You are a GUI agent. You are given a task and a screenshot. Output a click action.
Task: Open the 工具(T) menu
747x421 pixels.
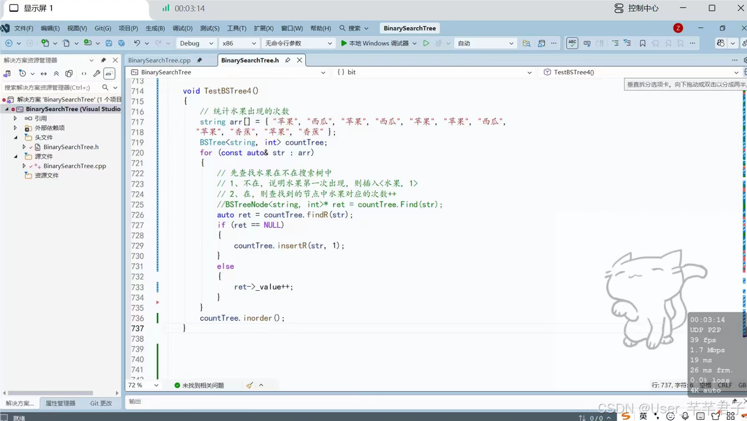(x=236, y=28)
